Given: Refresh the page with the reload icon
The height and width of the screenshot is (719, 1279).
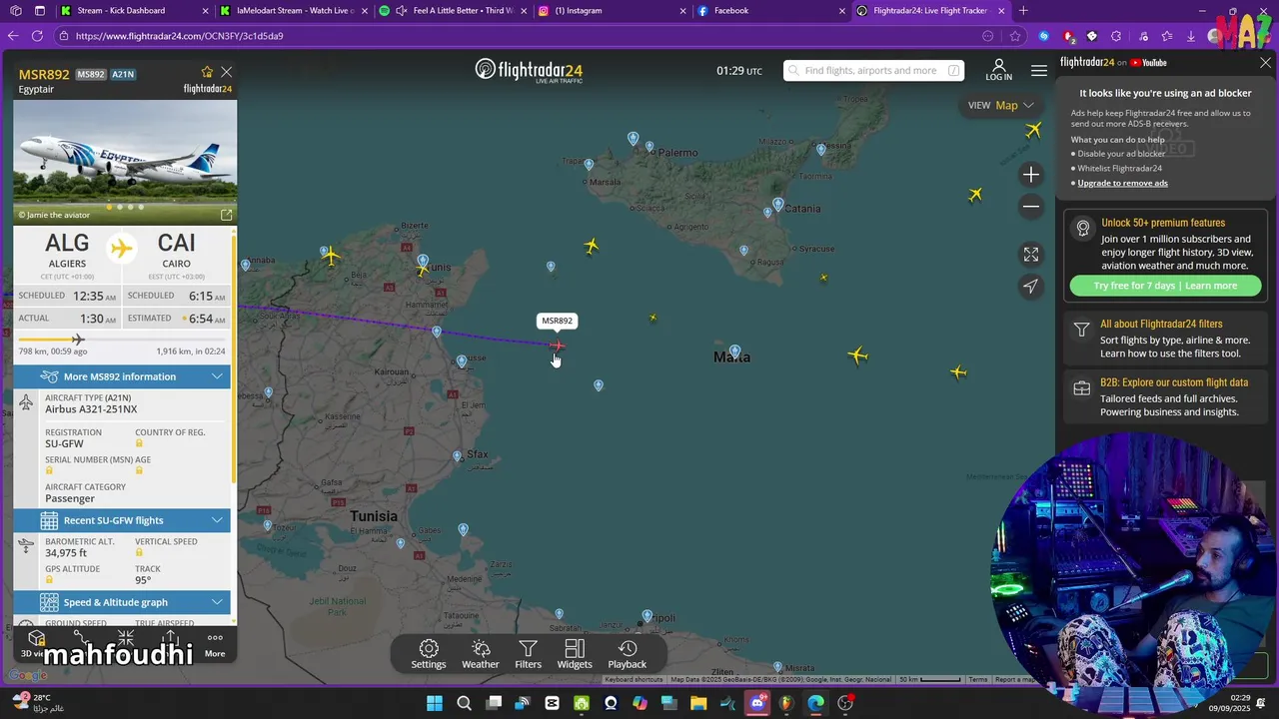Looking at the screenshot, I should pos(37,36).
